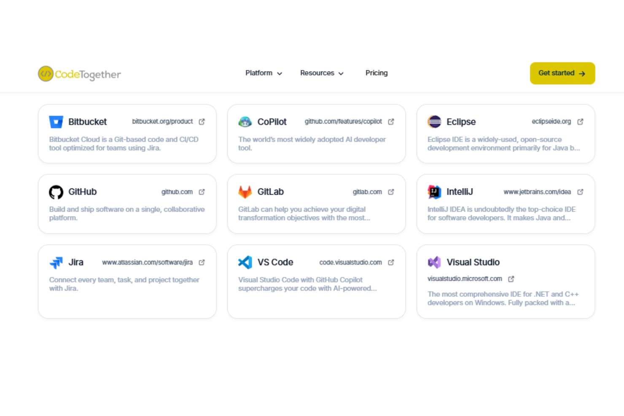
Task: Open the Pricing page
Action: click(x=377, y=73)
